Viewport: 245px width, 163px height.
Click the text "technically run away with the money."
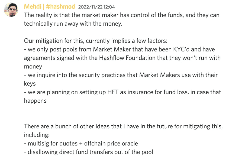pos(73,24)
